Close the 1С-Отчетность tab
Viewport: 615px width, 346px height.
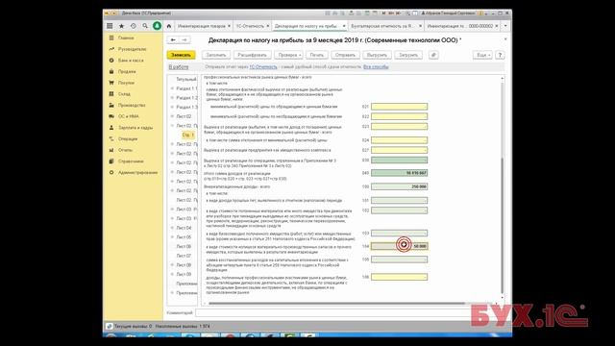(x=268, y=26)
